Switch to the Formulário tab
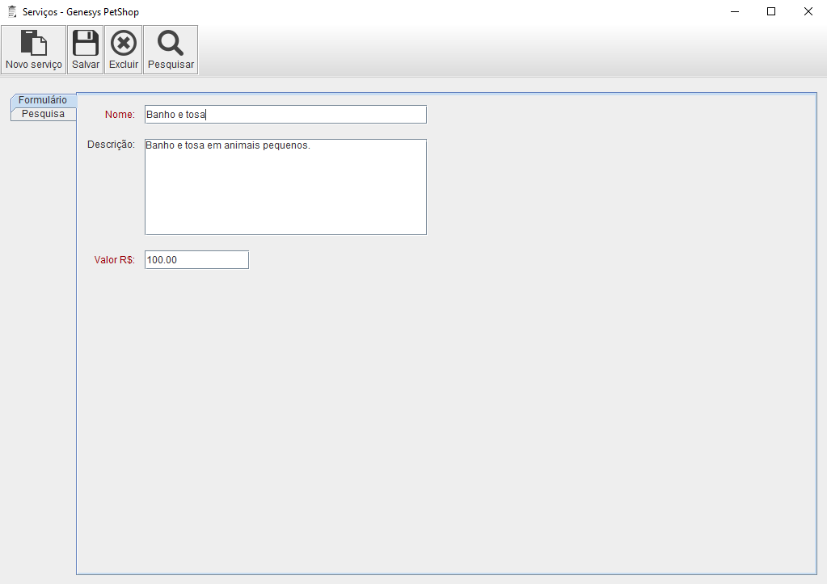This screenshot has height=584, width=827. pyautogui.click(x=43, y=100)
